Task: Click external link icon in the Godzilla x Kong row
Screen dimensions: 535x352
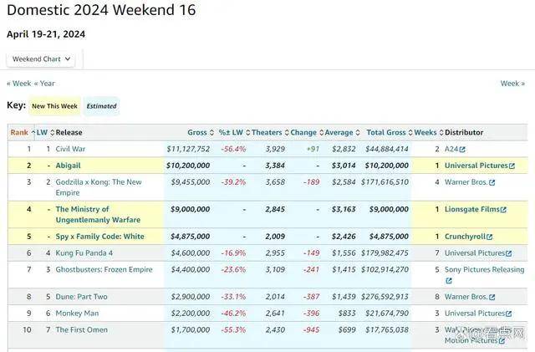Action: (x=492, y=182)
